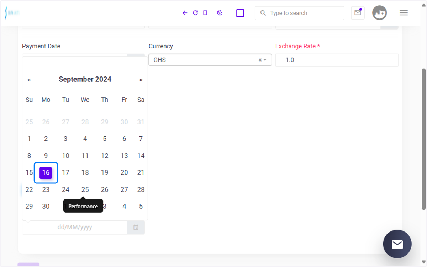Select September 21 in calendar

coord(141,172)
